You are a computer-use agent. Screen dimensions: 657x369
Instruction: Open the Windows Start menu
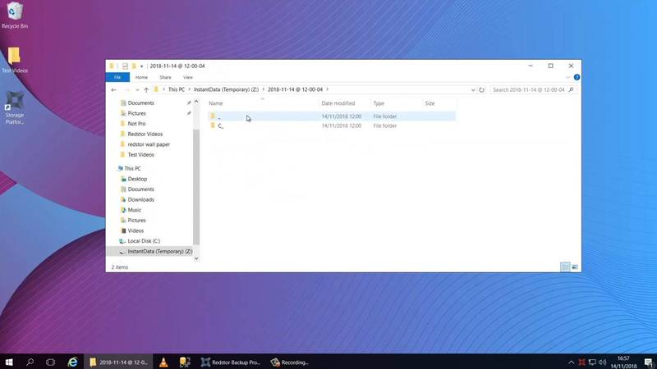(x=9, y=362)
